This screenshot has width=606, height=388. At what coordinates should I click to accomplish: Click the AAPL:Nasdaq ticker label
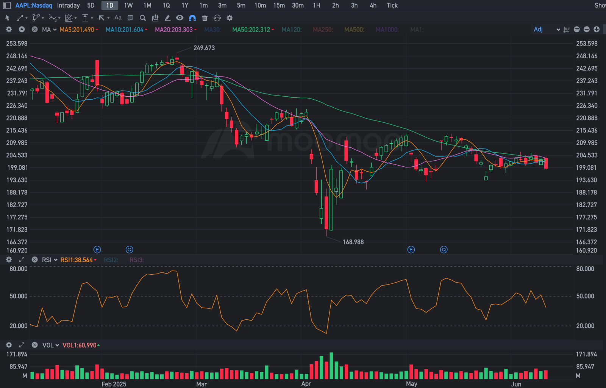click(x=34, y=5)
